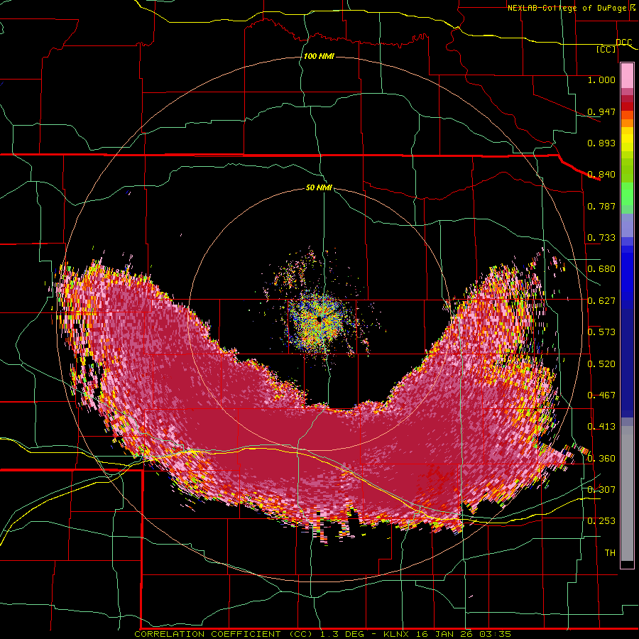The height and width of the screenshot is (639, 639).
Task: Click the gray bottom segment of color bar
Action: [627, 493]
